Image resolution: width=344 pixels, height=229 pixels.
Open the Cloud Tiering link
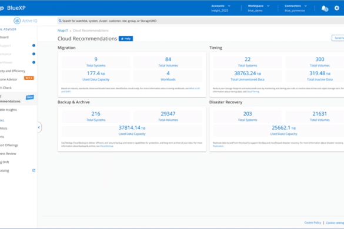tap(253, 92)
